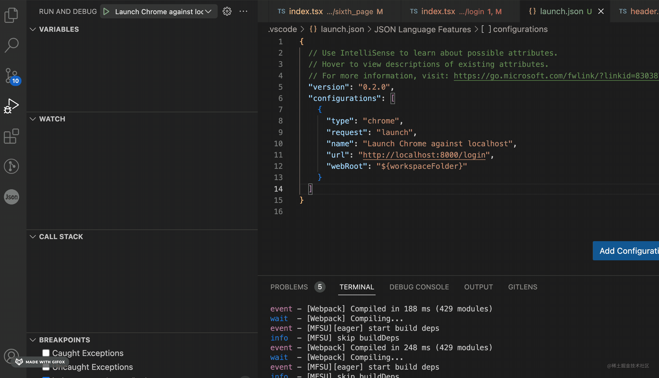Enable Uncaught Exceptions breakpoint checkbox
659x378 pixels.
[46, 367]
